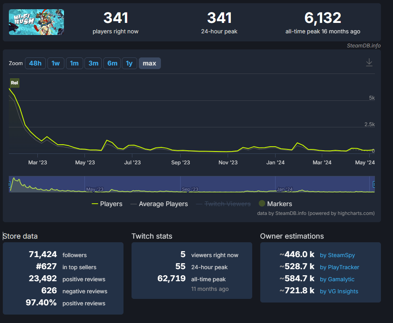Set chart zoom to 48h
The image size is (393, 323).
(35, 63)
